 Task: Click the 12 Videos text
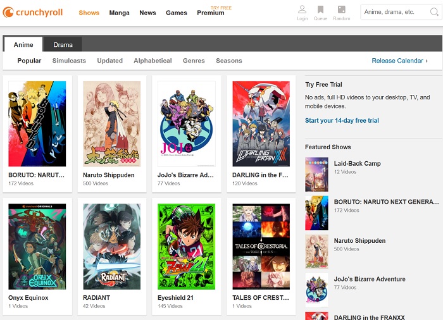(345, 172)
